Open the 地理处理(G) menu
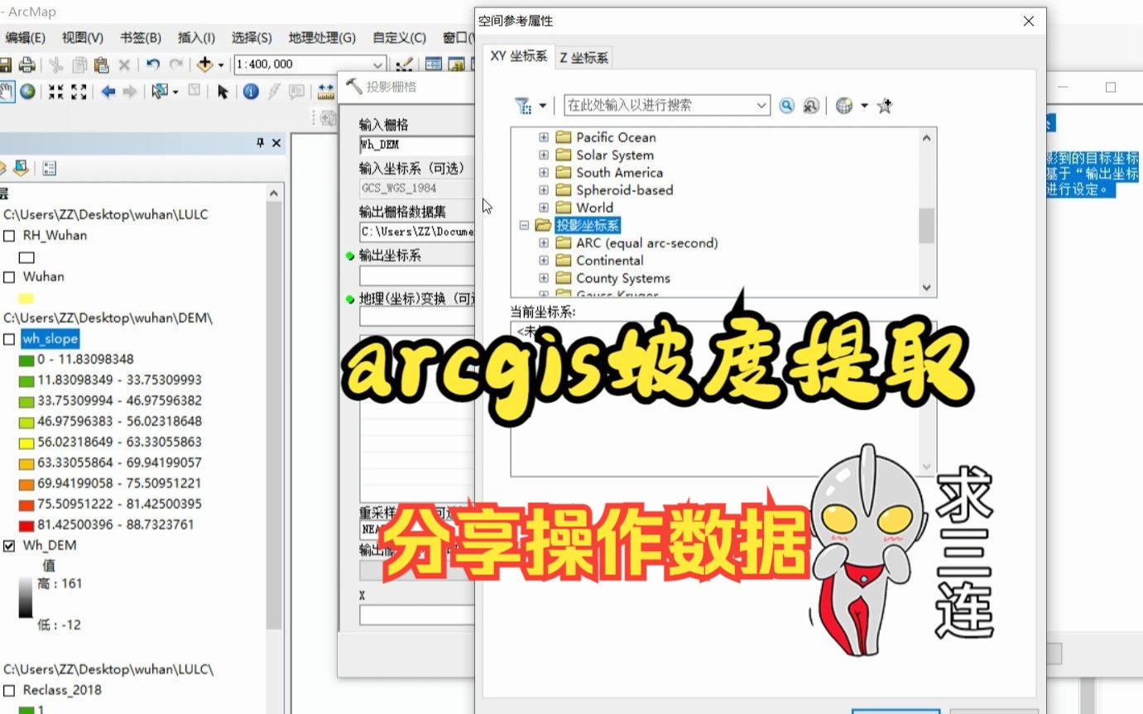The height and width of the screenshot is (714, 1143). [x=322, y=38]
